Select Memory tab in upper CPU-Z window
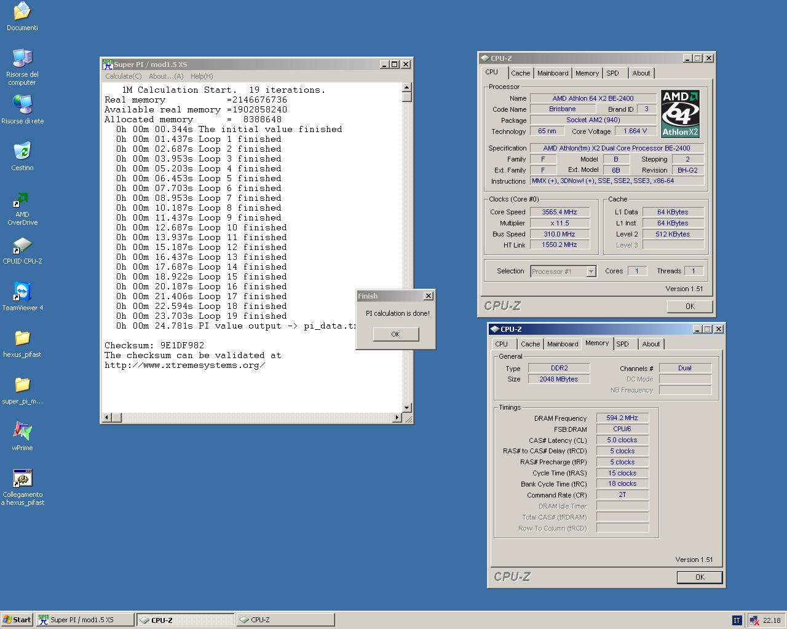The image size is (787, 629). tap(587, 73)
